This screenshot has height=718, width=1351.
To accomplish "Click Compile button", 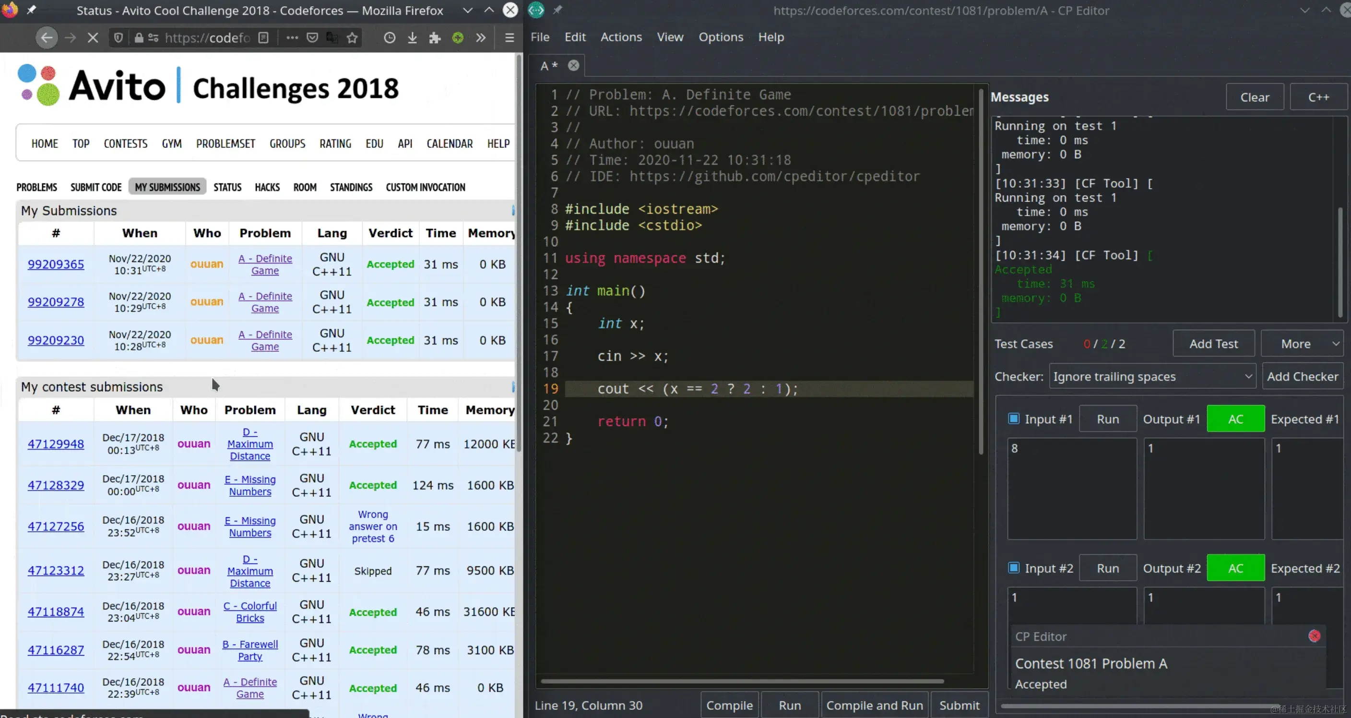I will [x=729, y=705].
